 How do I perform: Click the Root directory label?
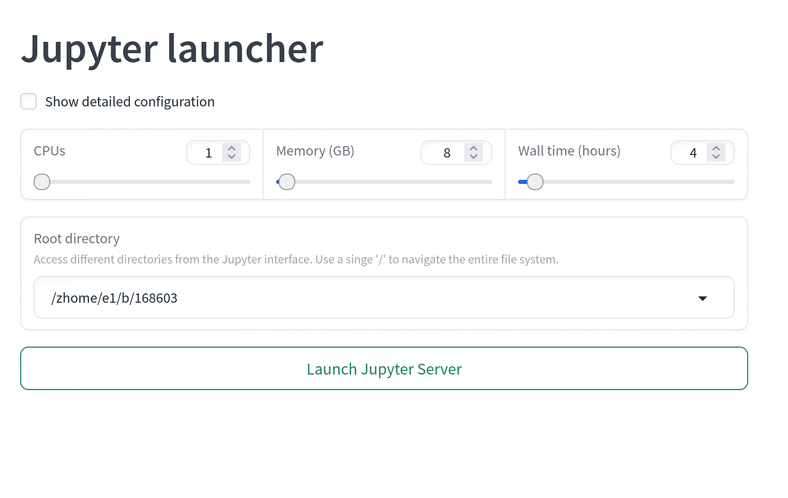(77, 239)
